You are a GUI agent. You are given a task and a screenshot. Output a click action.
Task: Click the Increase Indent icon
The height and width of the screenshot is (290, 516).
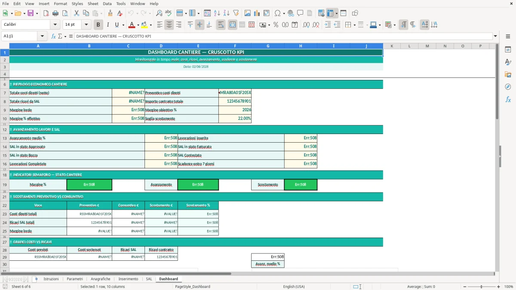point(328,25)
